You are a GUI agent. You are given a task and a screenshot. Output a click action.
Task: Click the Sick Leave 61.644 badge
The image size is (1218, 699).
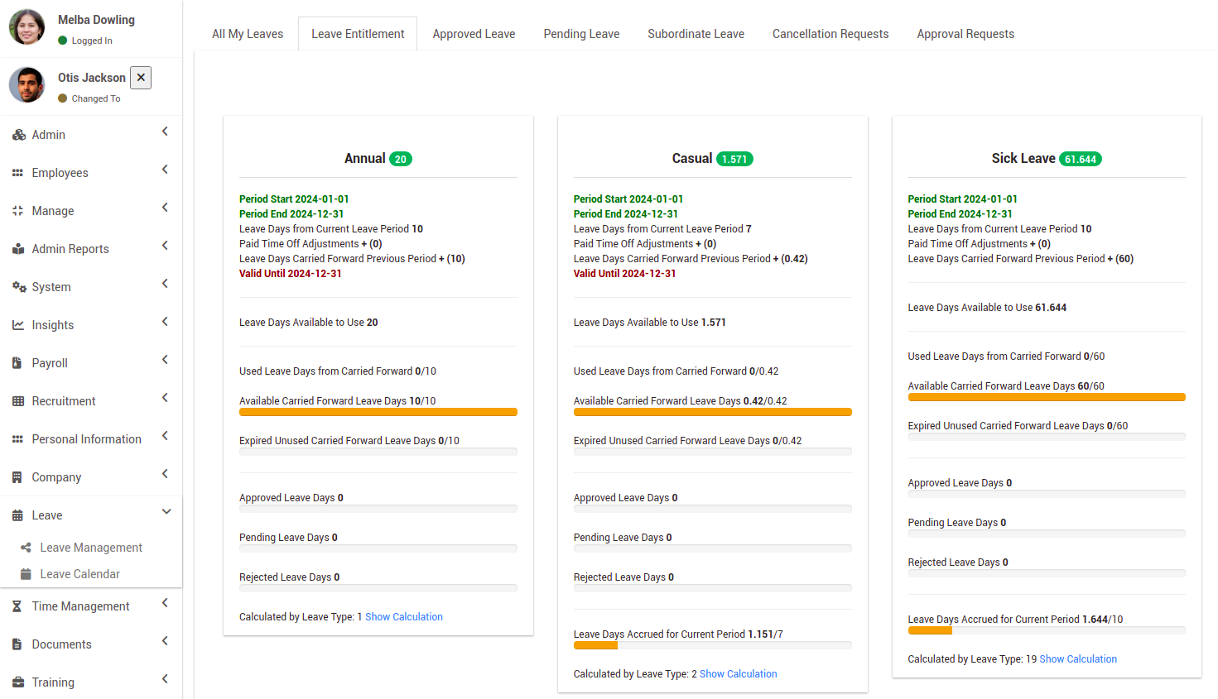(x=1081, y=159)
